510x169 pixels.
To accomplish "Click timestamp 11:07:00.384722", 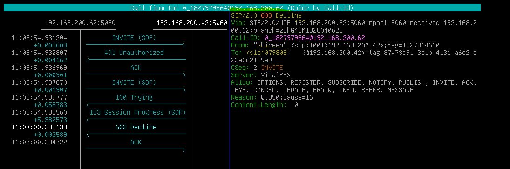I will [x=39, y=142].
